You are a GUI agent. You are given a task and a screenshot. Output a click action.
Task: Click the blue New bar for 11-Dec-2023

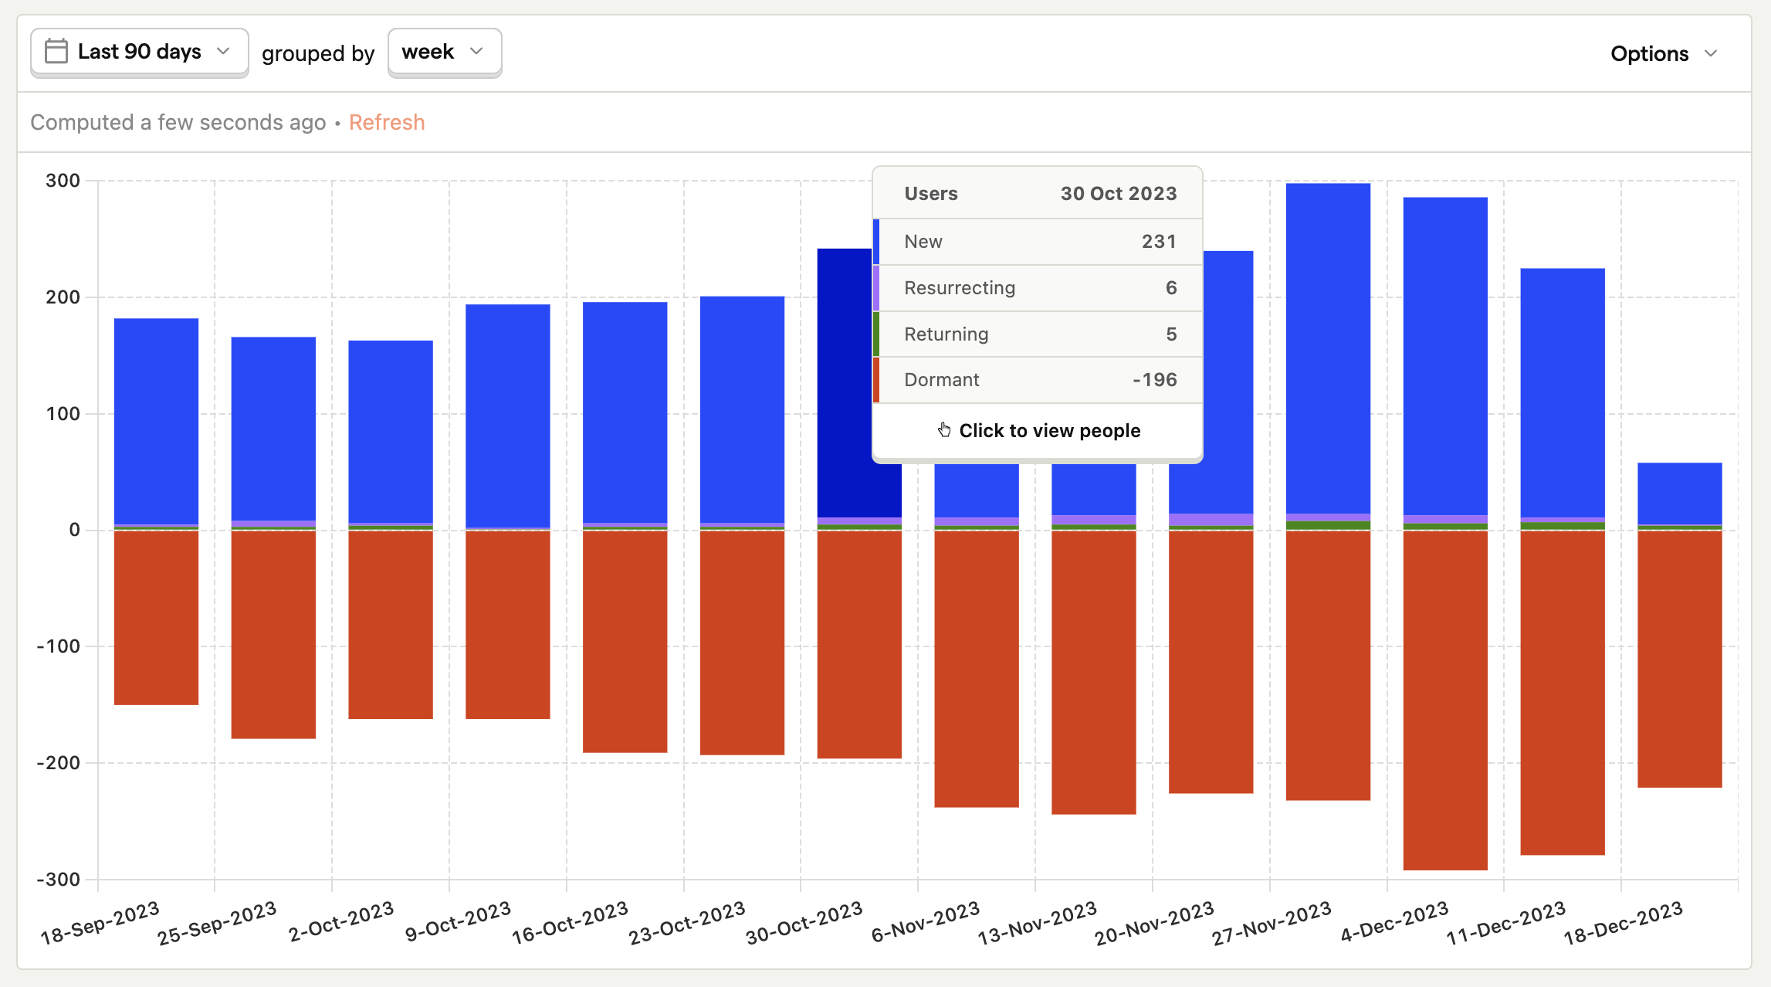[1563, 393]
